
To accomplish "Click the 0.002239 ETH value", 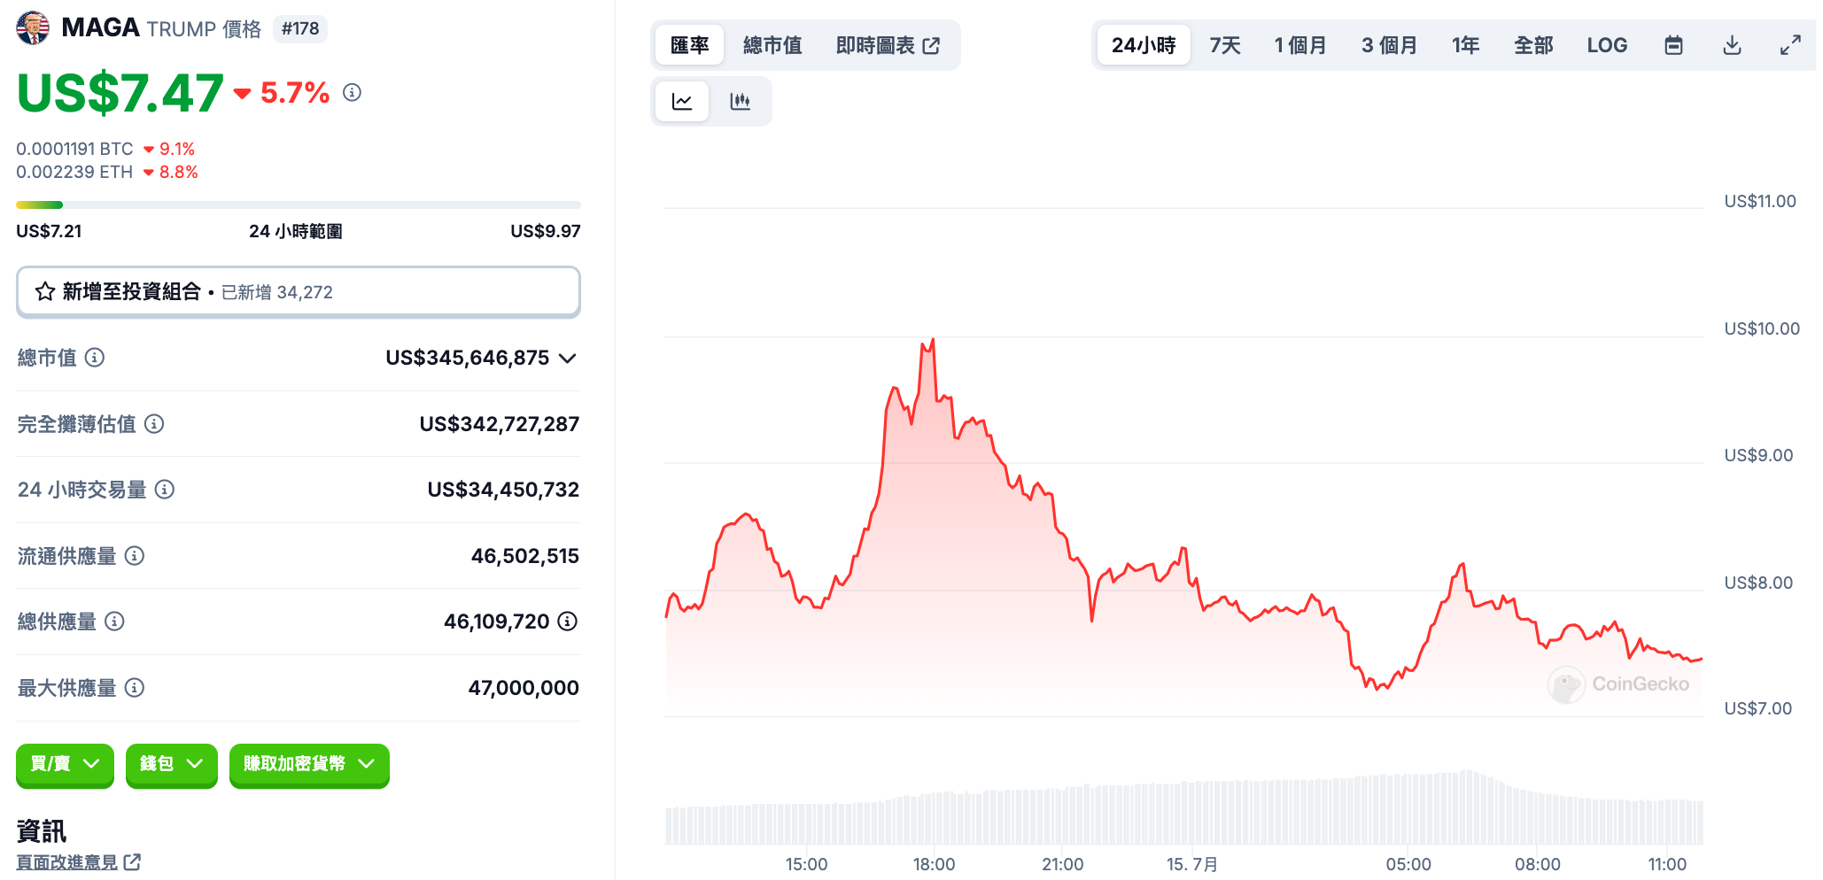I will click(x=74, y=172).
